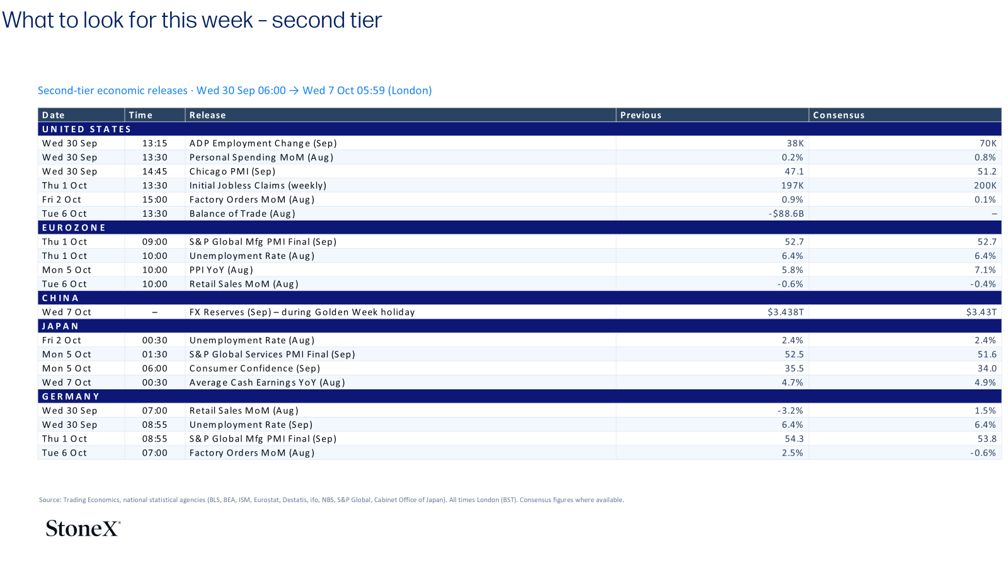Click 'FX Reserves (Sep)' Golden Week cell
Image resolution: width=1008 pixels, height=567 pixels.
pyautogui.click(x=401, y=312)
